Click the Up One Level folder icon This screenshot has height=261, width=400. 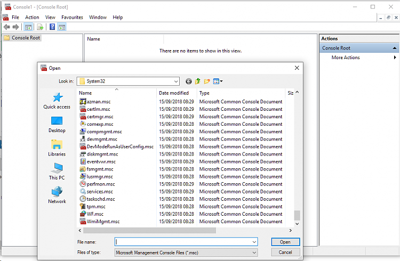[x=198, y=81]
